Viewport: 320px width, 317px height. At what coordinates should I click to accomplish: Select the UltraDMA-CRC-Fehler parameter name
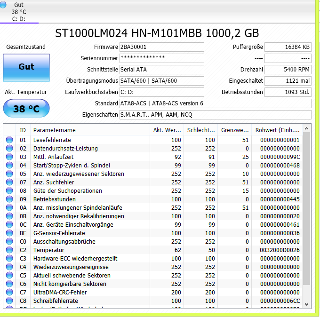[60, 293]
